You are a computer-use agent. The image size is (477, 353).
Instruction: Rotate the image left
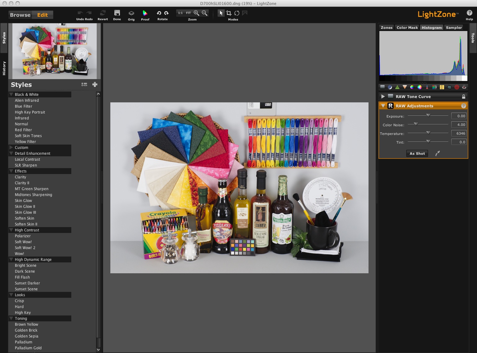pyautogui.click(x=159, y=13)
